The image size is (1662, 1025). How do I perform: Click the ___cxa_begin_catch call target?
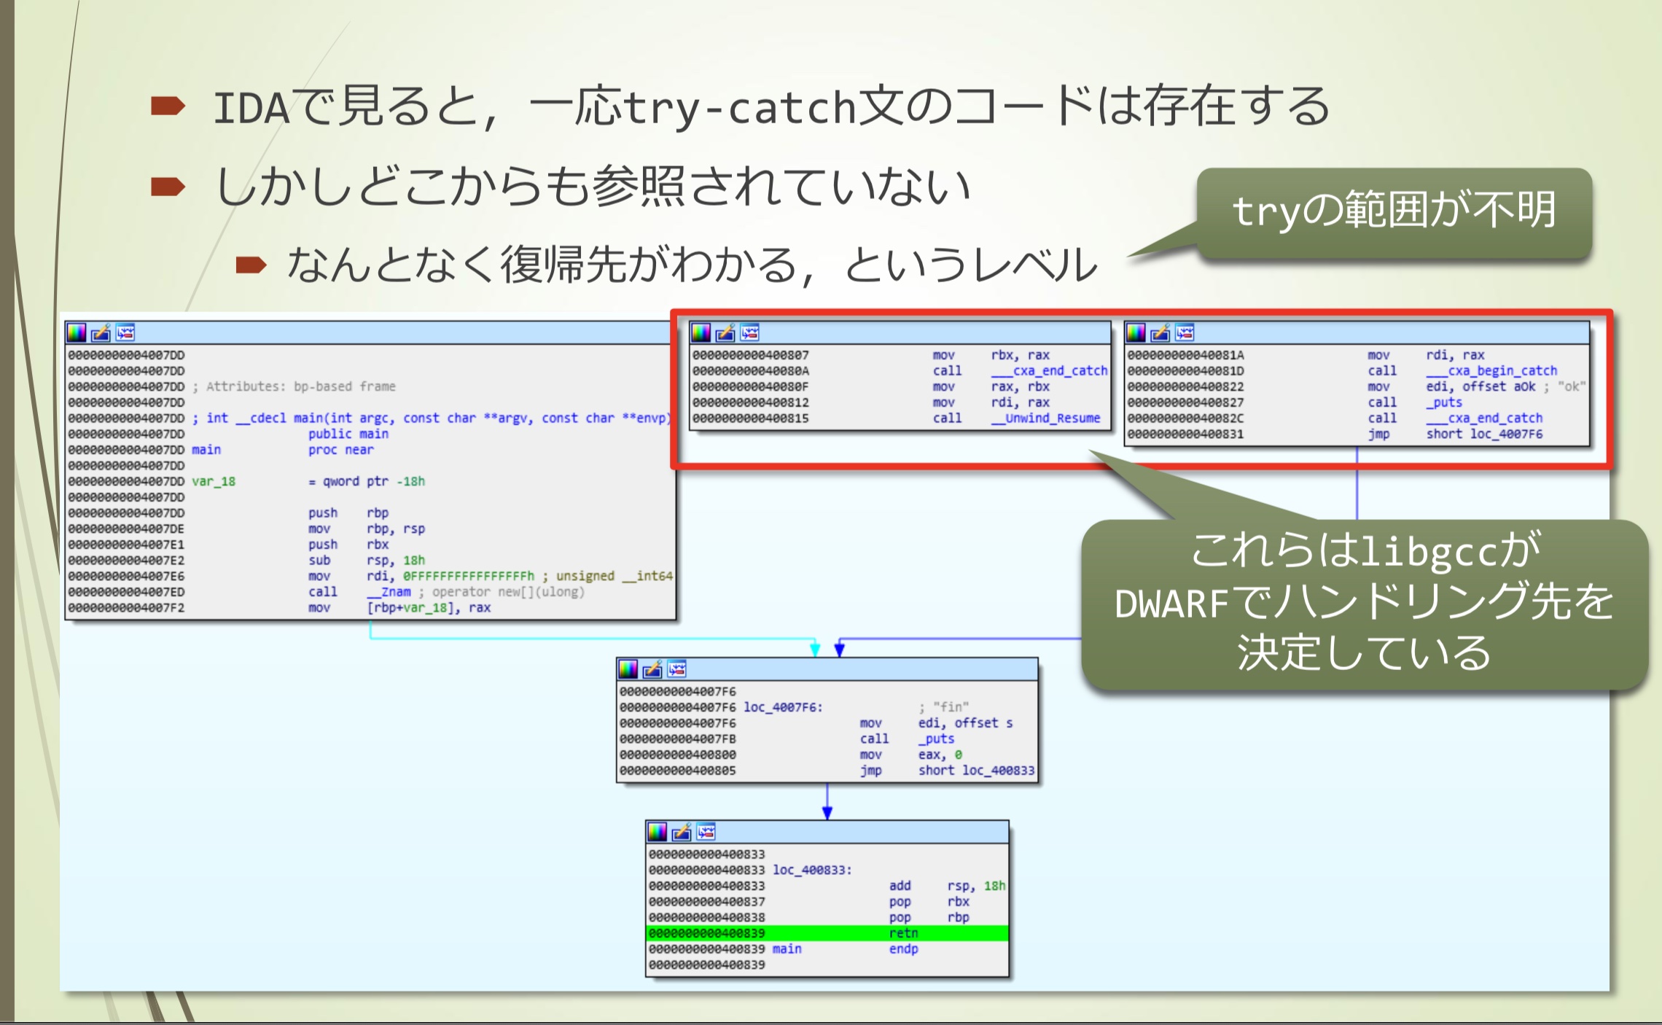pos(1491,370)
